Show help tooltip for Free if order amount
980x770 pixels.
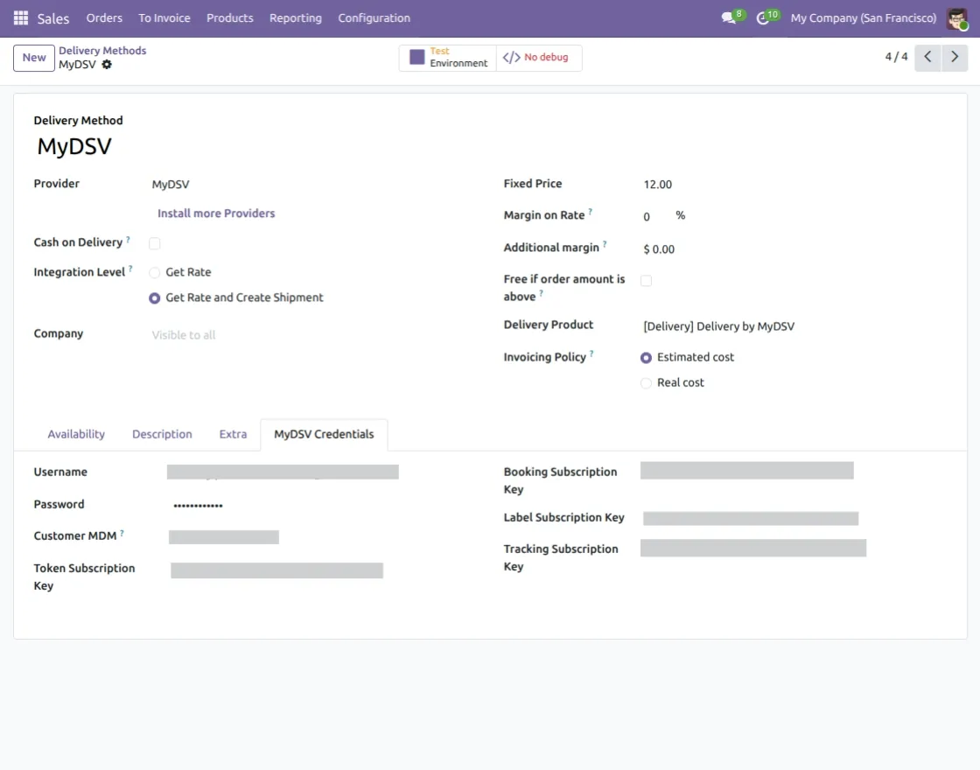(x=542, y=293)
